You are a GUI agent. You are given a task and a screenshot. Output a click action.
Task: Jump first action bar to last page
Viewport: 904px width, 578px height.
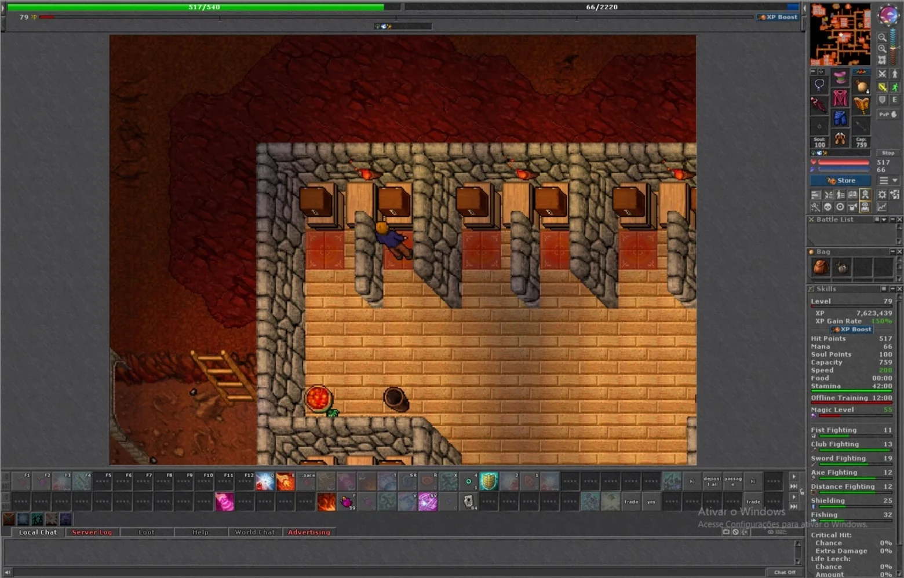click(x=793, y=486)
